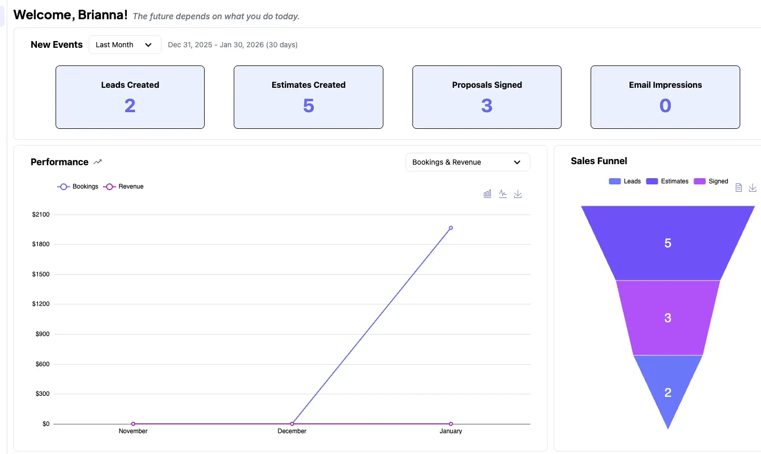761x454 pixels.
Task: Toggle Revenue series in chart legend
Action: click(124, 186)
